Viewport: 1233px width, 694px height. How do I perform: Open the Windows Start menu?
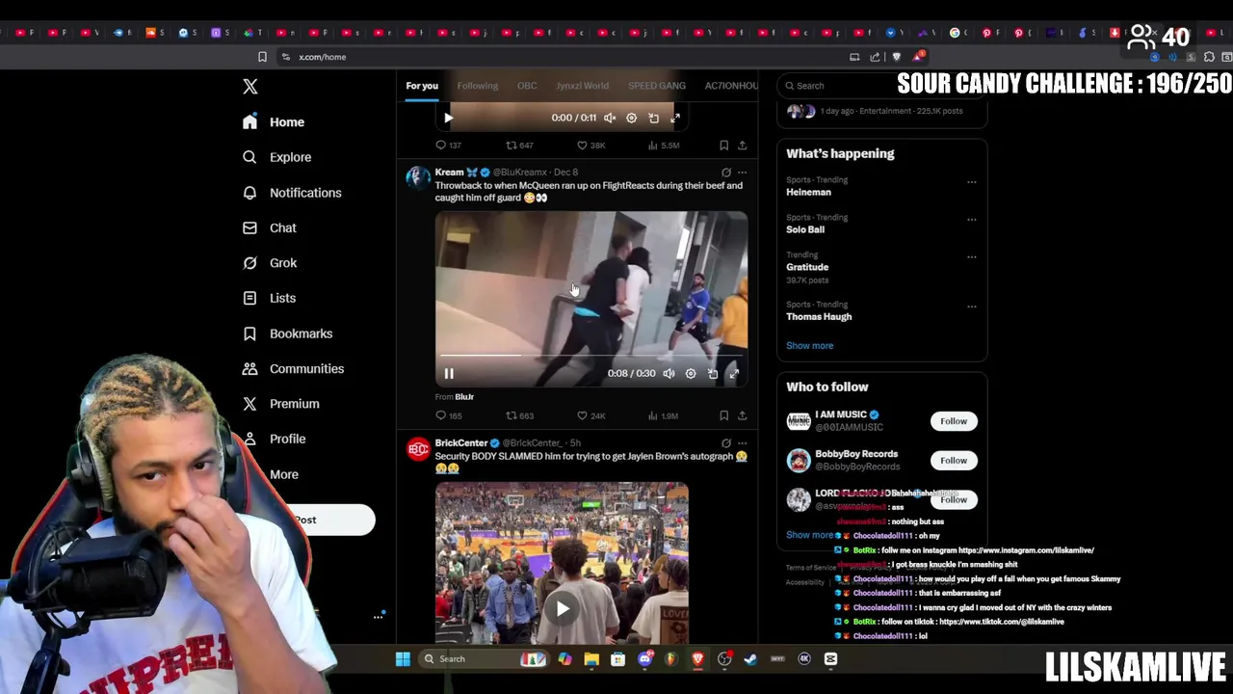tap(403, 659)
